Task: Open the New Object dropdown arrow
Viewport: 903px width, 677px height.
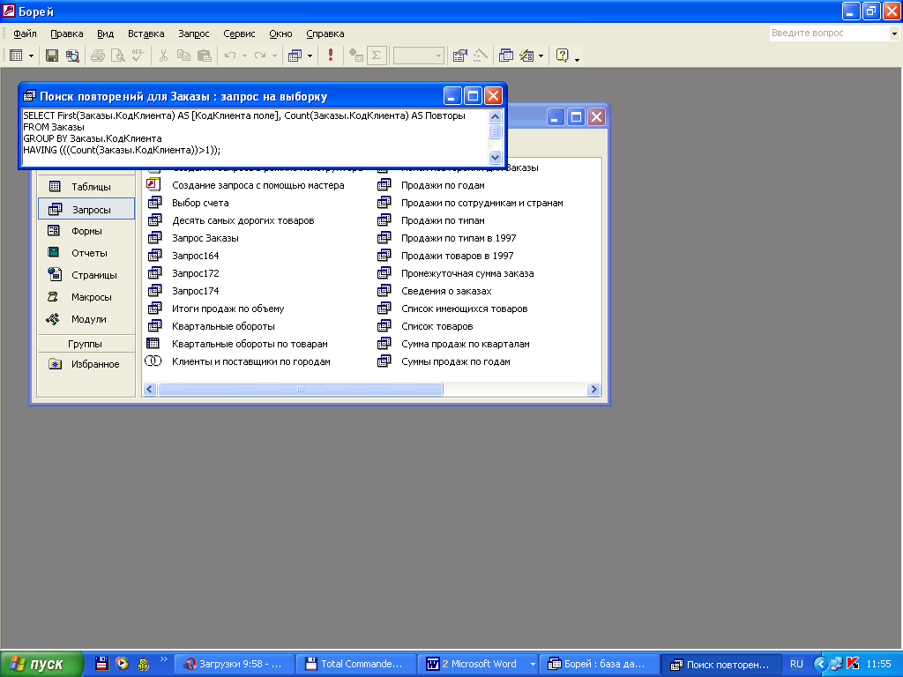Action: 541,56
